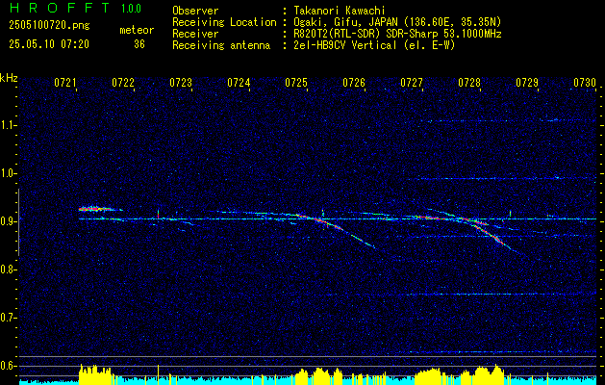605x385 pixels.
Task: Click time marker 0729
Action: click(x=527, y=83)
